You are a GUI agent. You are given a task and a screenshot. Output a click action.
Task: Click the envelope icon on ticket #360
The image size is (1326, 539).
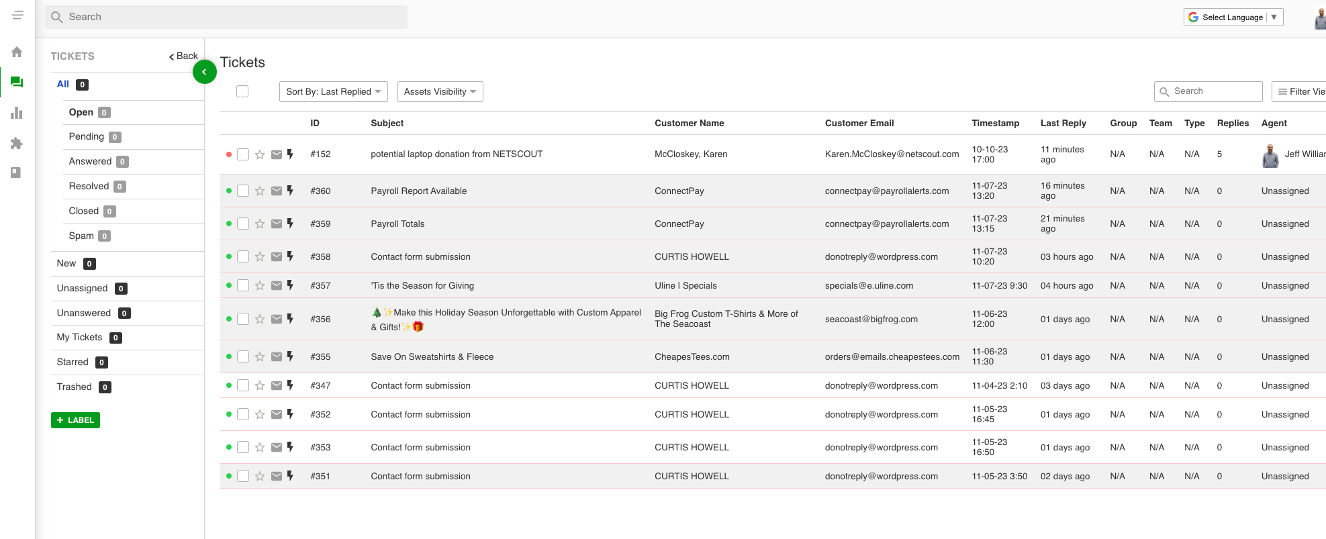pos(277,191)
